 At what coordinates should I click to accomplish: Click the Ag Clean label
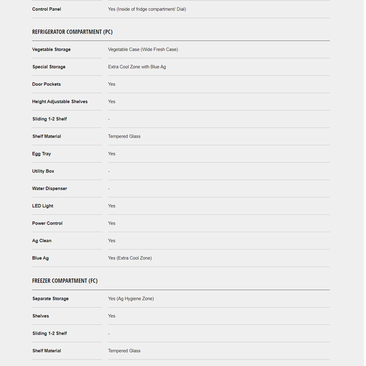click(42, 241)
